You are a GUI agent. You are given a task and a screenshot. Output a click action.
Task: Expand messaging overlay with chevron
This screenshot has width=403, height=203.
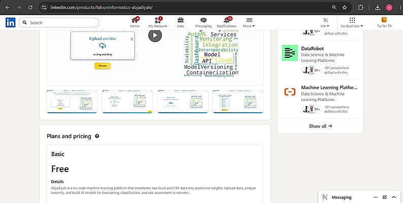(394, 197)
